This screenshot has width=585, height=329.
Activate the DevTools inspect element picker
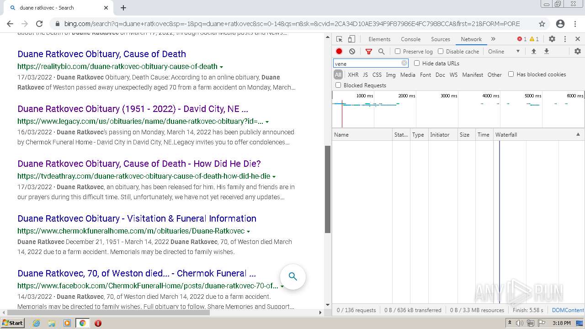pyautogui.click(x=339, y=39)
